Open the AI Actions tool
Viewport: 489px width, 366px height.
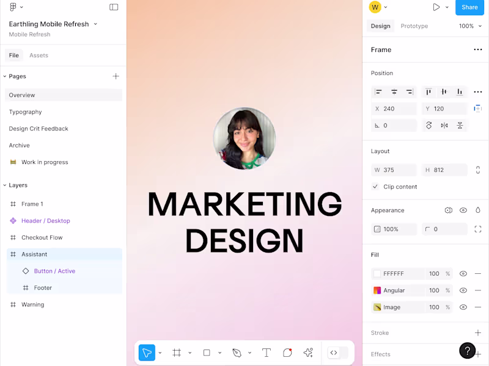308,353
